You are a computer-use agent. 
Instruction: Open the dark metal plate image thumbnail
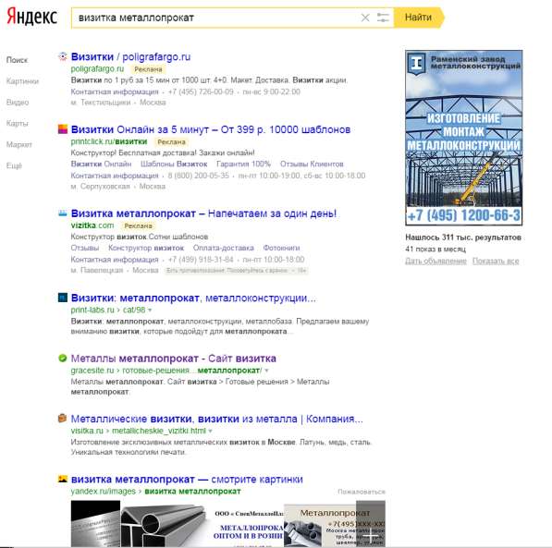click(x=95, y=523)
